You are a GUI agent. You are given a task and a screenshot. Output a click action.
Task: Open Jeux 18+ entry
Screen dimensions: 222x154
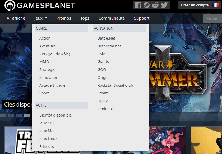pyautogui.click(x=47, y=123)
